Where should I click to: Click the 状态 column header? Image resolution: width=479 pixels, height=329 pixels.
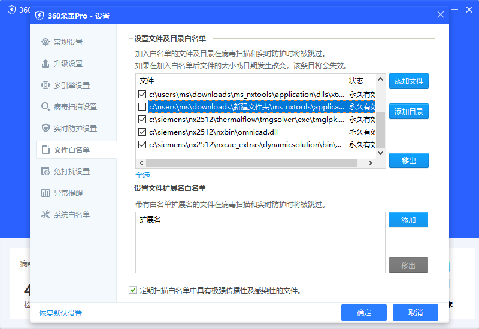[x=360, y=81]
